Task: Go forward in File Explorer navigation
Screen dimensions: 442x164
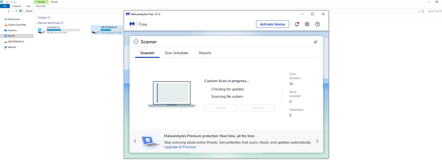Action: pos(8,11)
